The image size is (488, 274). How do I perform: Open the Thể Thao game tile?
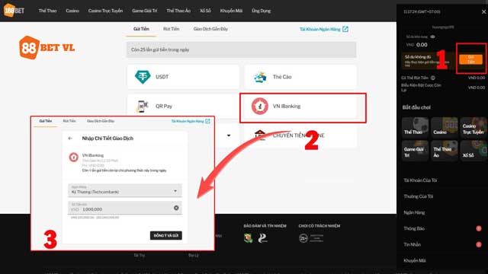[415, 127]
